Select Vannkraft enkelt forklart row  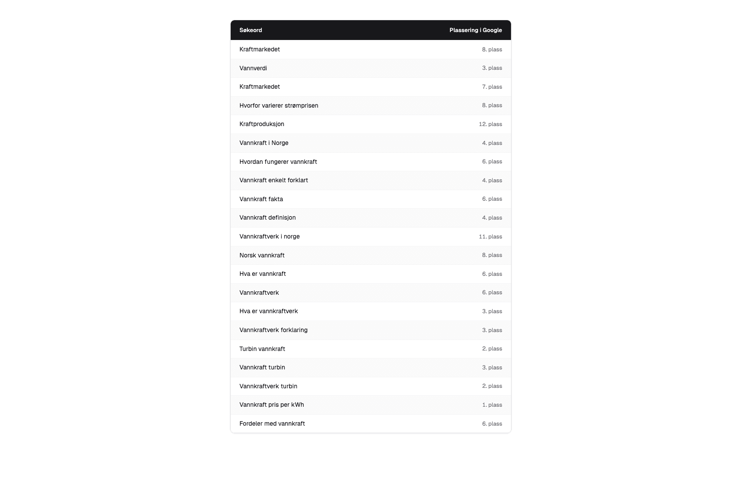coord(371,181)
